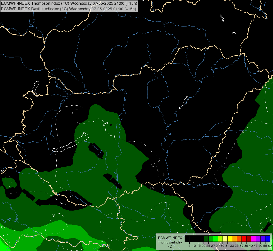Select the orange 33–35 legend swatch
Screen dimensions: 273x251
(x=235, y=238)
